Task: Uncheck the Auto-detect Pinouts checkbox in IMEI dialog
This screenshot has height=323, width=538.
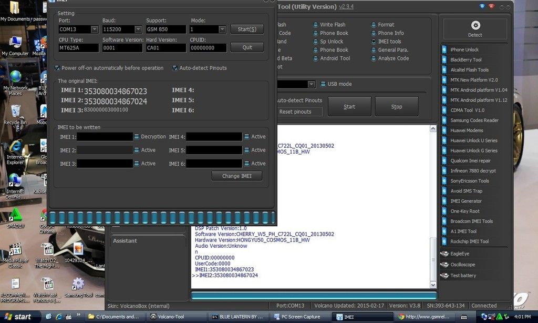Action: click(x=174, y=68)
